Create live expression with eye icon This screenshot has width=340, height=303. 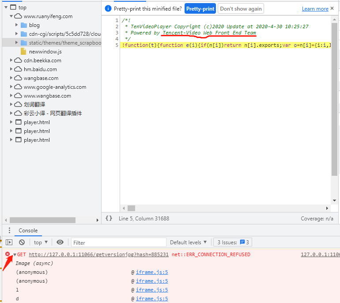pyautogui.click(x=60, y=242)
